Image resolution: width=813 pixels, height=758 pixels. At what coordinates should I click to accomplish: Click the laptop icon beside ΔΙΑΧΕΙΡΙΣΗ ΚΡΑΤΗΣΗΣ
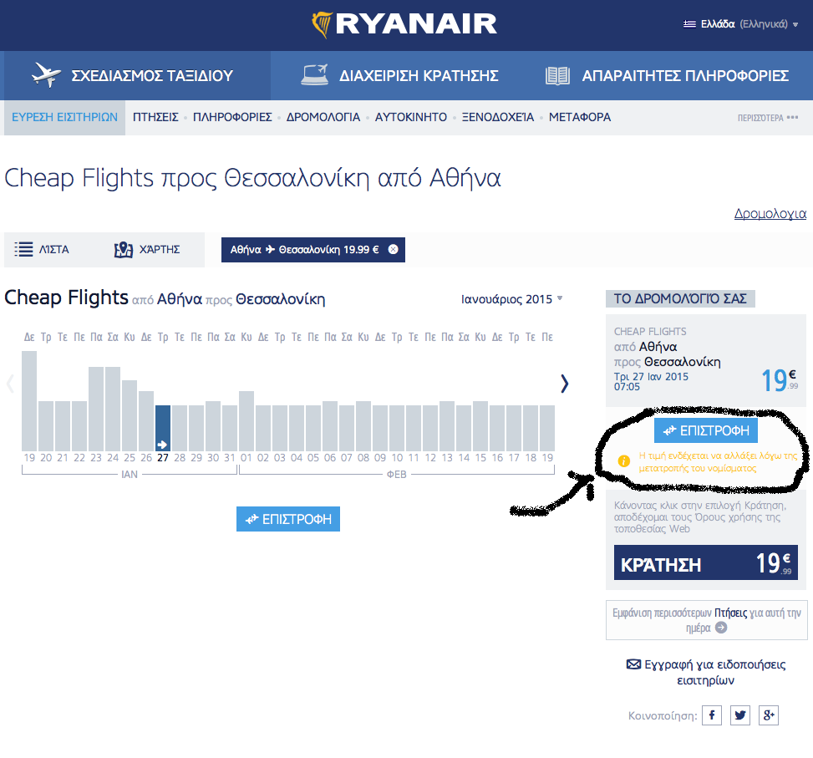point(315,75)
